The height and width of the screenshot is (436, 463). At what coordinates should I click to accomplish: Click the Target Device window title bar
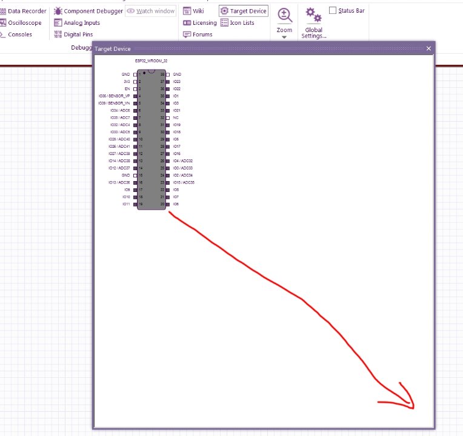click(242, 48)
